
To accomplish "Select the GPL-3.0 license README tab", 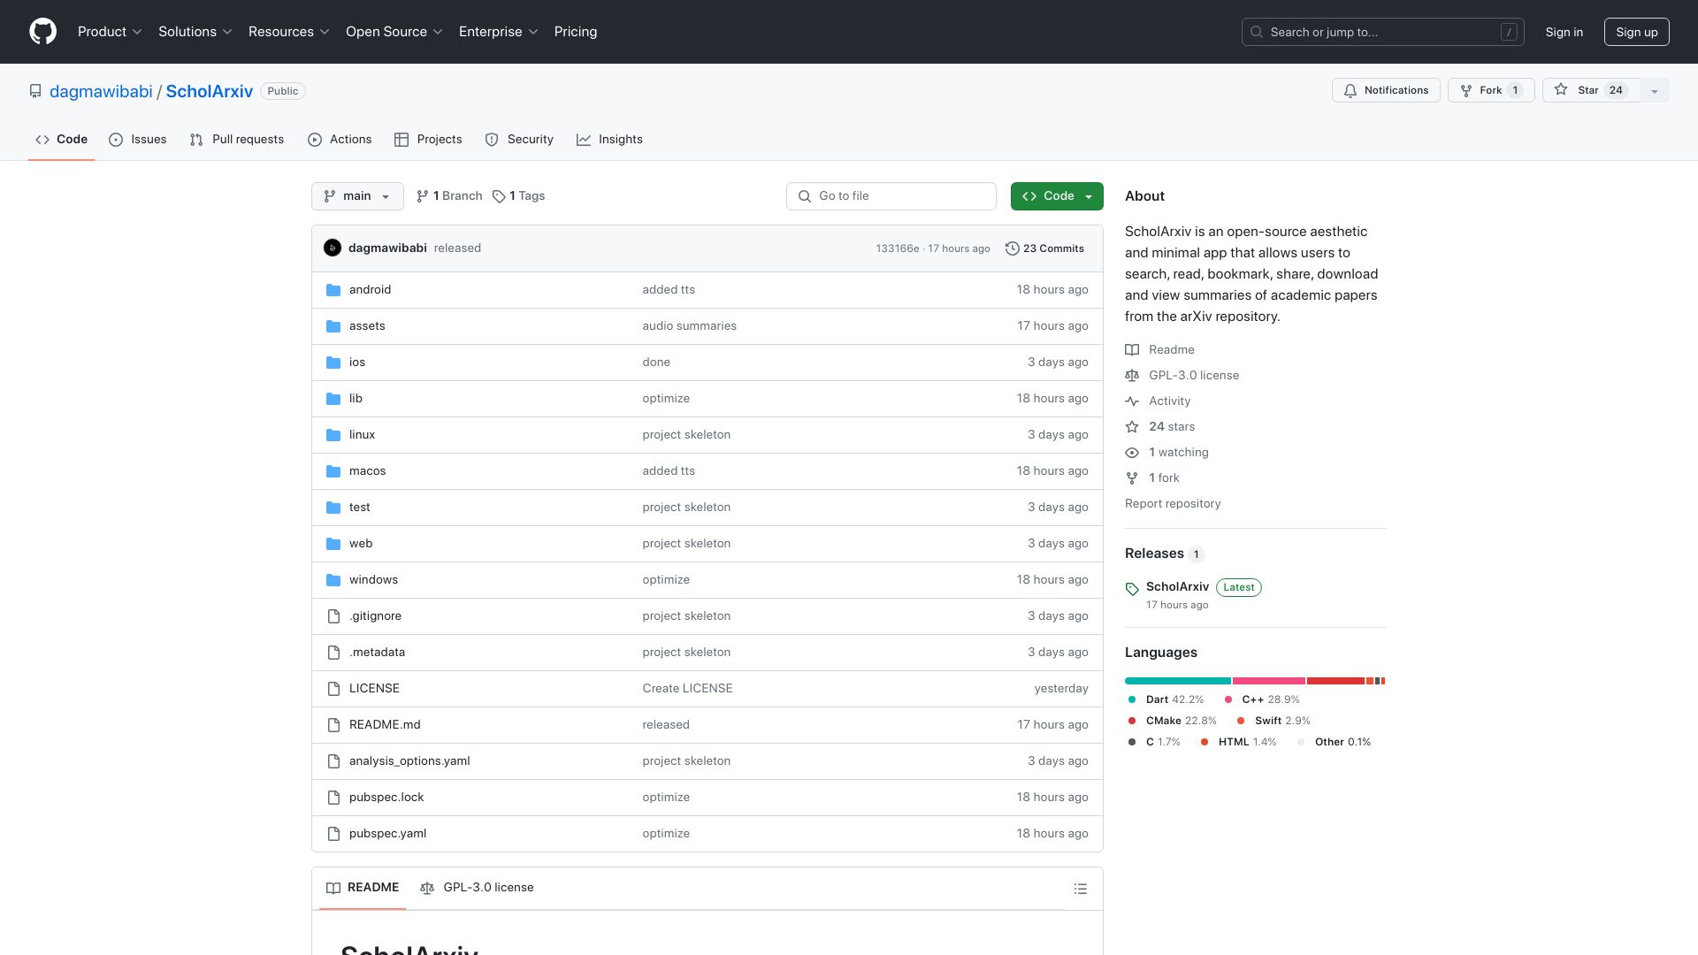I will [x=477, y=888].
